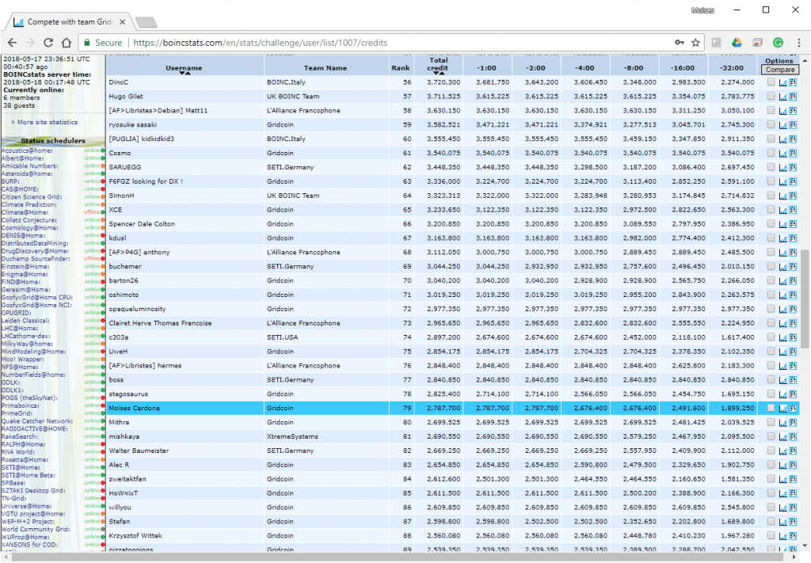This screenshot has width=811, height=563.
Task: Tick the compare checkbox for Hugo Gilet
Action: pyautogui.click(x=771, y=96)
